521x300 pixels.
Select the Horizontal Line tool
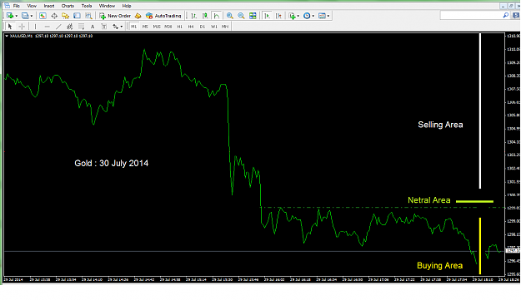[x=47, y=27]
